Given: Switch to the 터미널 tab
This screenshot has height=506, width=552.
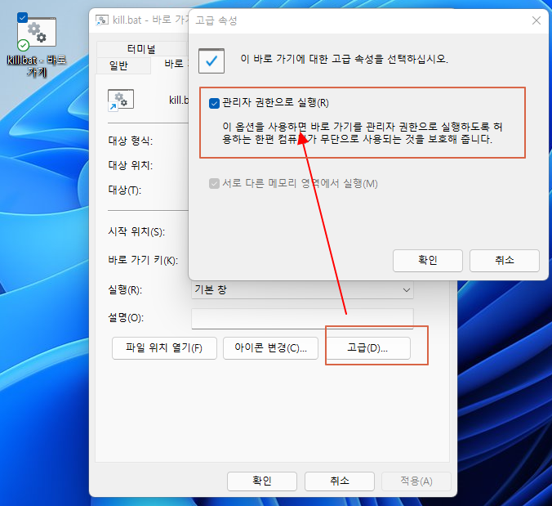Looking at the screenshot, I should tap(141, 49).
